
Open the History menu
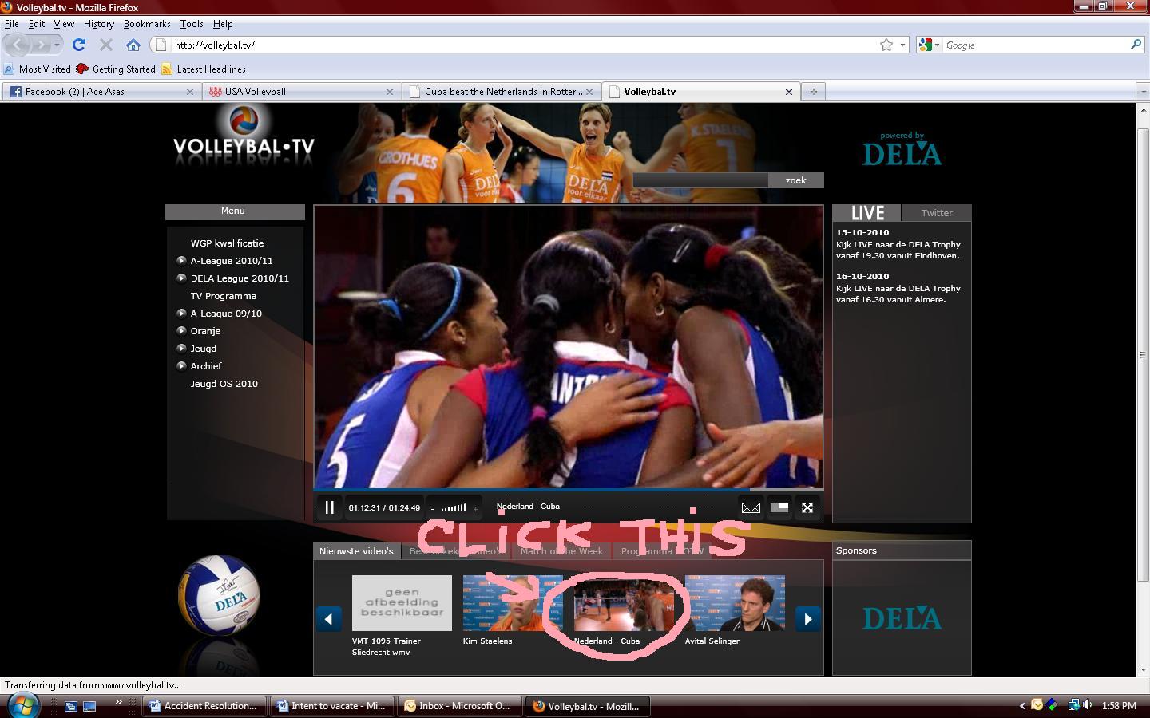tap(98, 24)
